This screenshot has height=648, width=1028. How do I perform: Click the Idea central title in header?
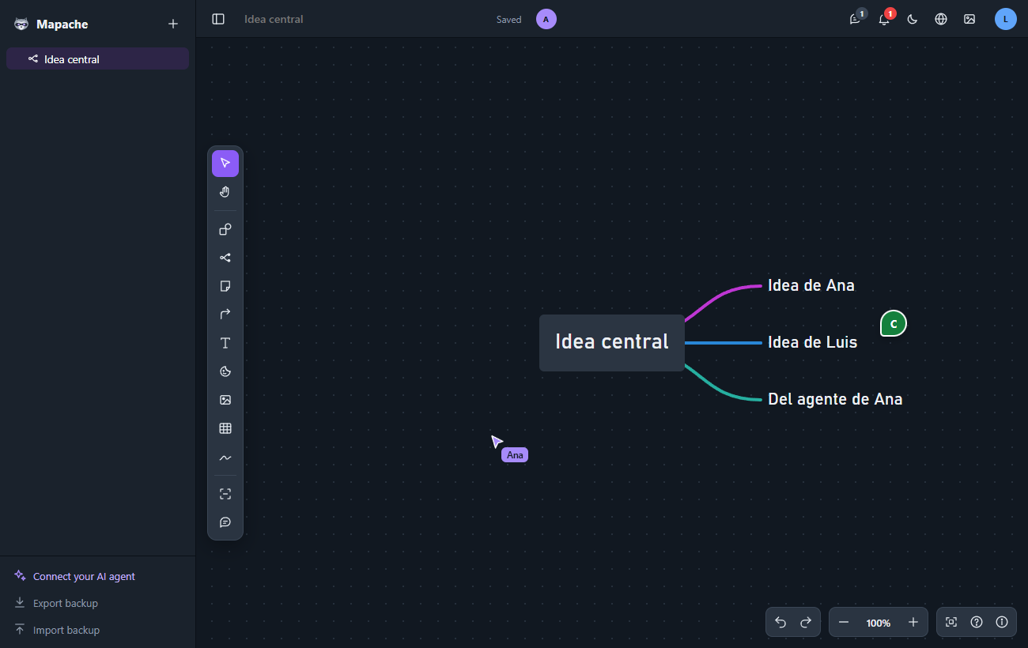click(274, 19)
